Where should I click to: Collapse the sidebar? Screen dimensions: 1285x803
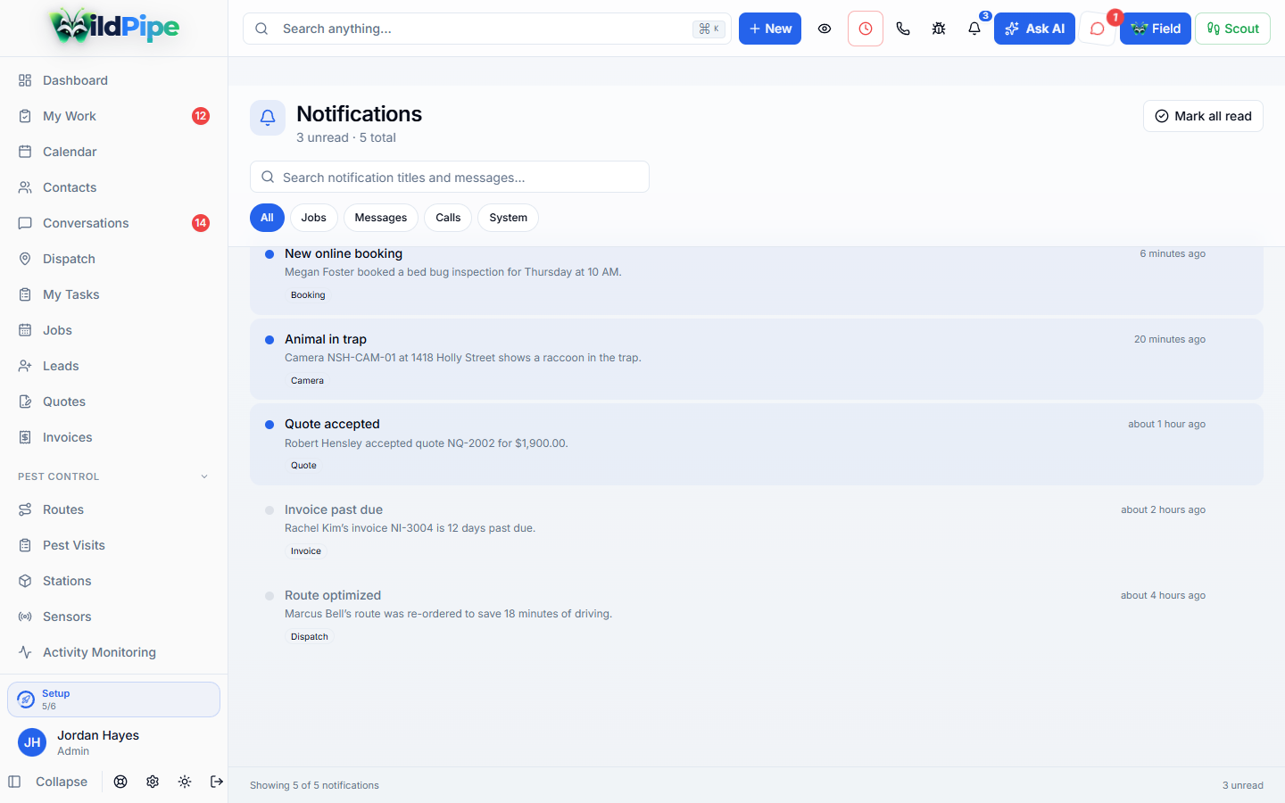tap(48, 782)
